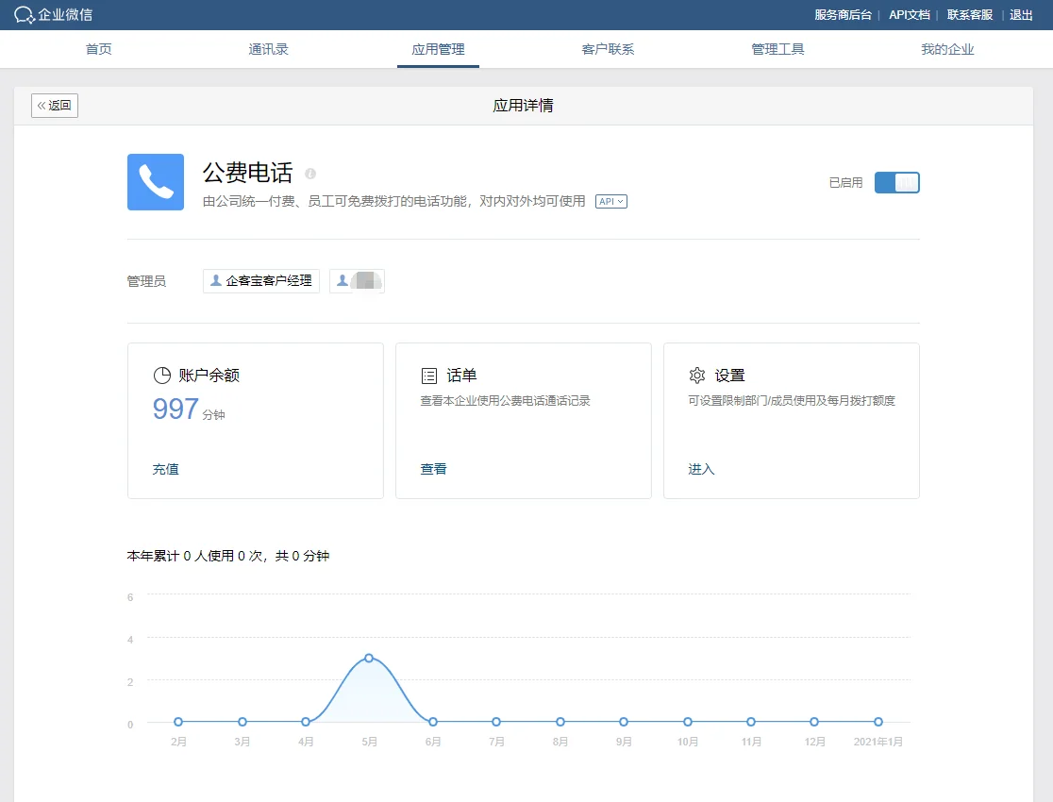
Task: Open the 服务商后台 link
Action: pyautogui.click(x=843, y=15)
